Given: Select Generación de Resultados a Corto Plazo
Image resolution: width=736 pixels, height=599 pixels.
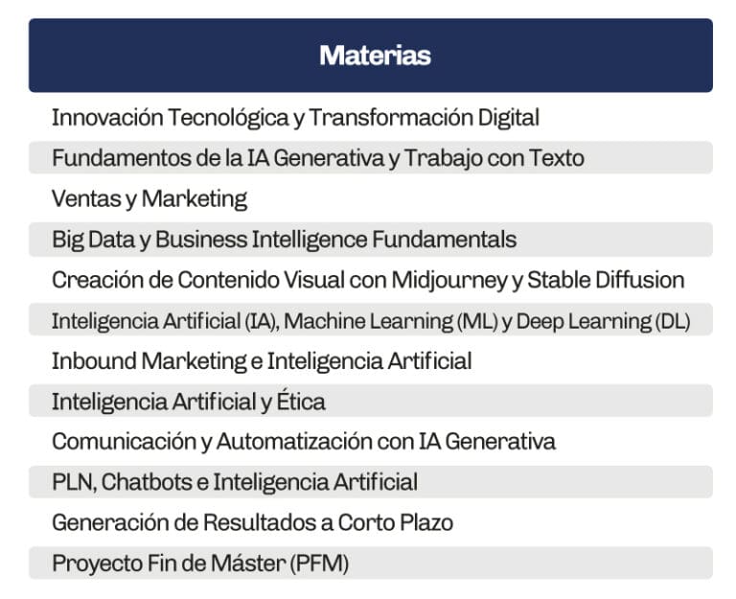Looking at the screenshot, I should (370, 522).
